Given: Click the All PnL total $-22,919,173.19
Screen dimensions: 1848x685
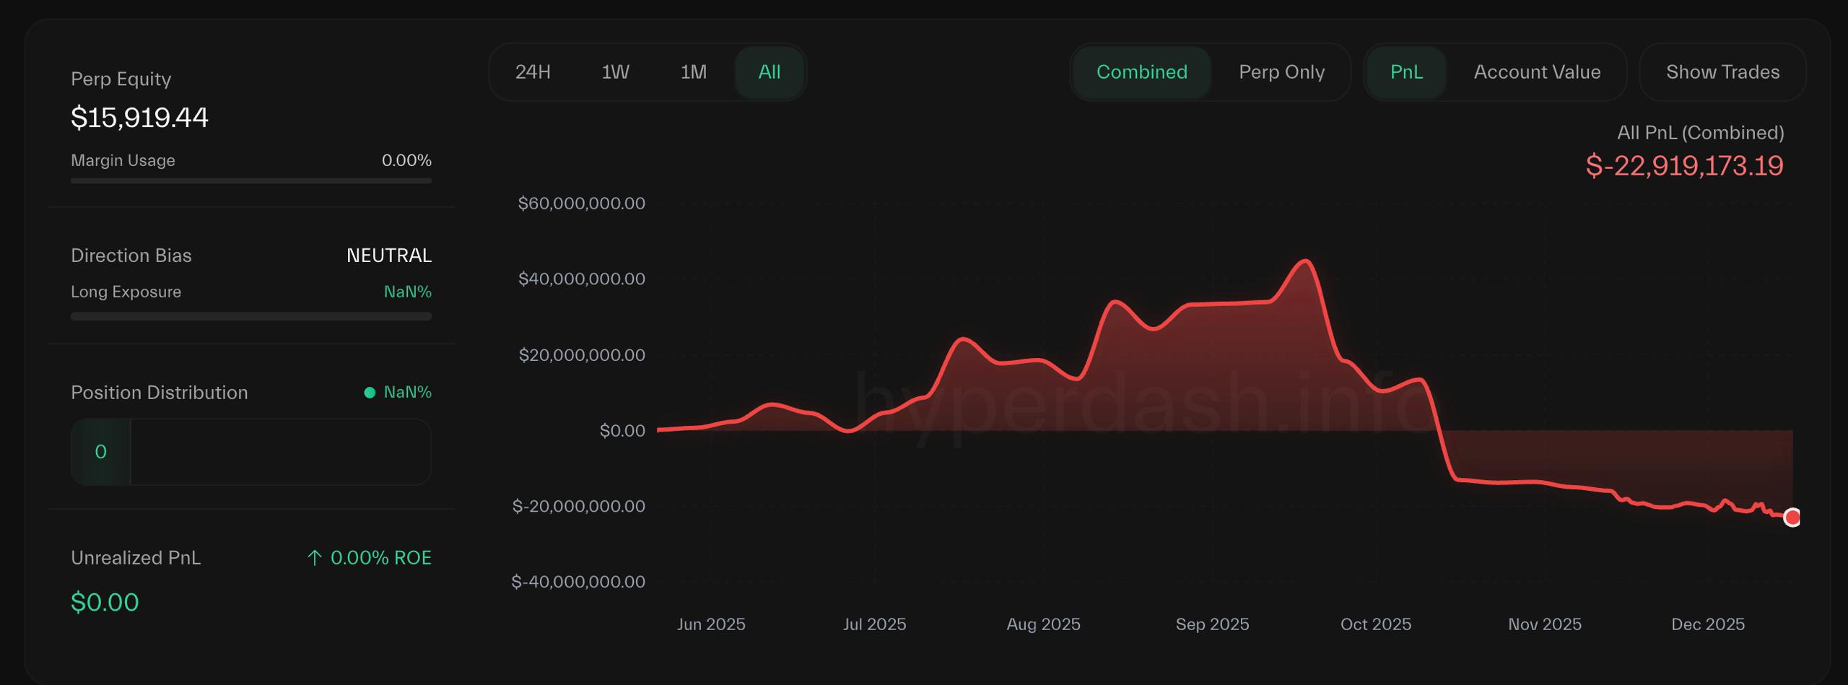Looking at the screenshot, I should click(1683, 166).
